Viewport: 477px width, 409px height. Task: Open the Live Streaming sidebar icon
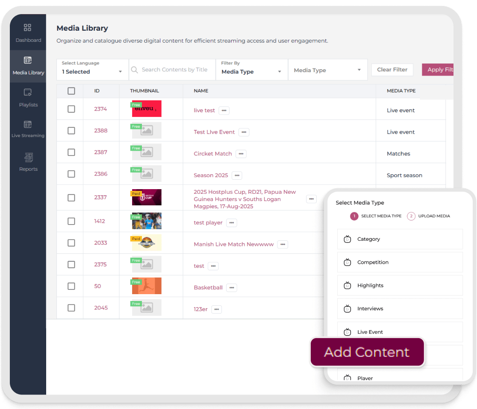tap(28, 125)
